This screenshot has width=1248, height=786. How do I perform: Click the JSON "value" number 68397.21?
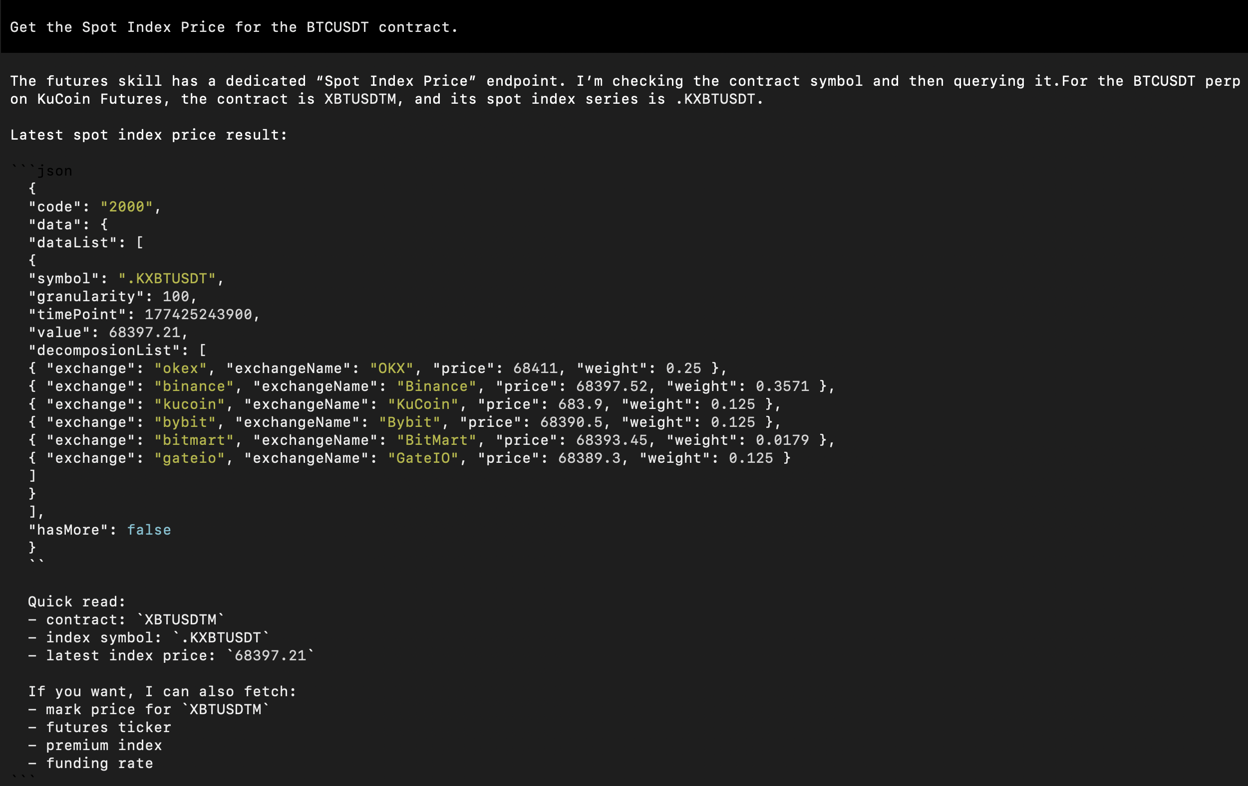pyautogui.click(x=145, y=333)
